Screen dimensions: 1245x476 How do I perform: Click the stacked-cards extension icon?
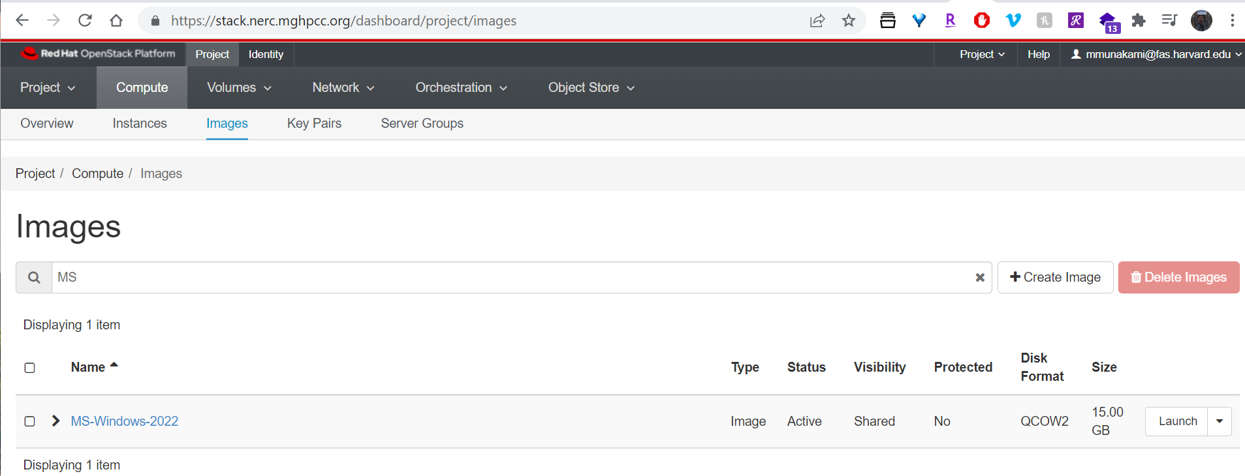[888, 20]
